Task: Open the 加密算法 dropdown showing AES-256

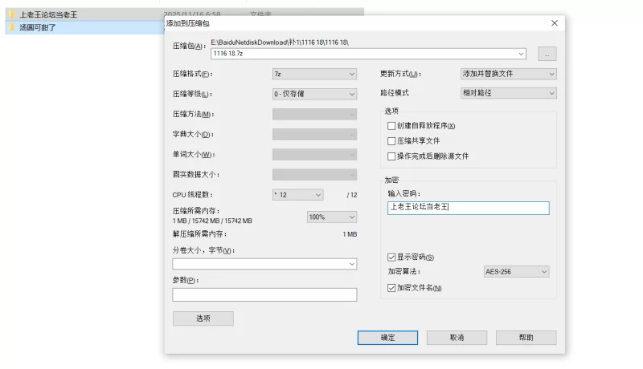Action: click(516, 272)
